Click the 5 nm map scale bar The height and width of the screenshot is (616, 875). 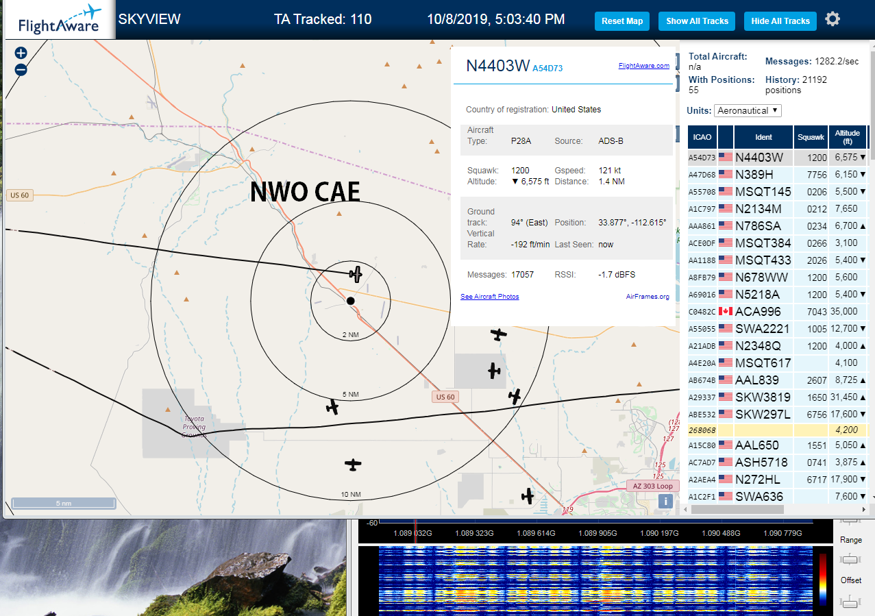(x=63, y=504)
